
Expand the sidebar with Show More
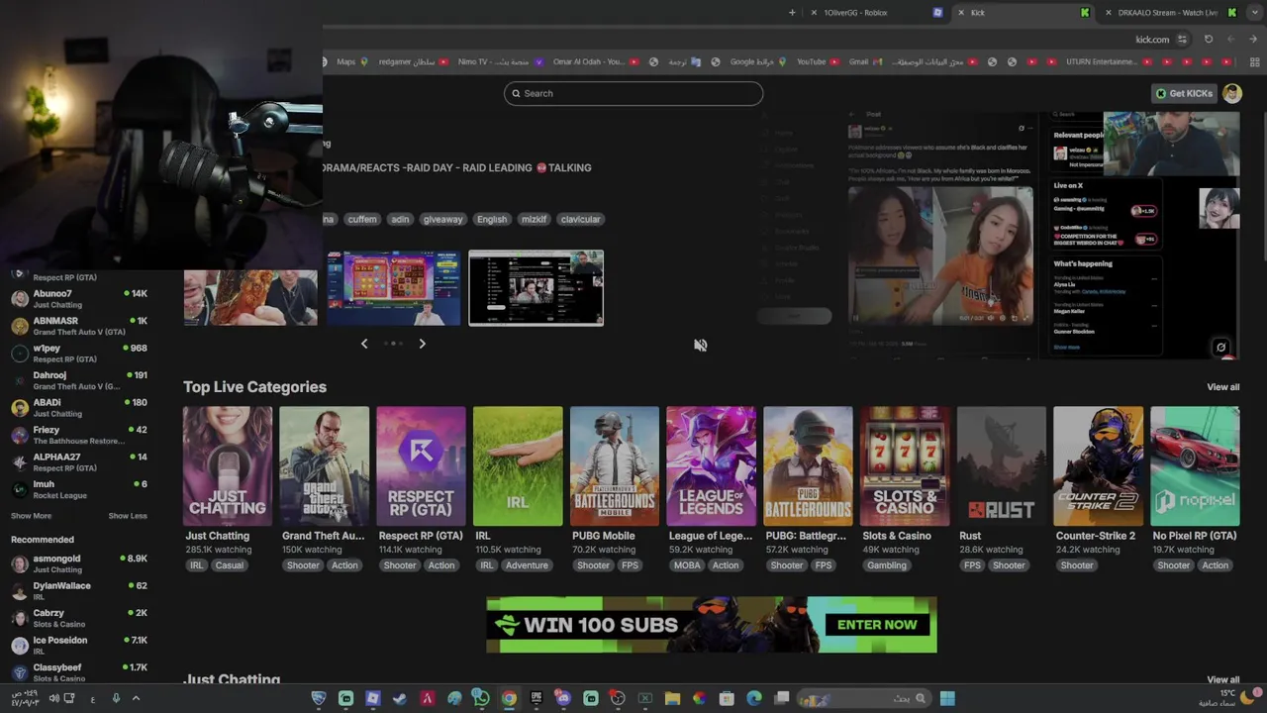click(x=31, y=516)
